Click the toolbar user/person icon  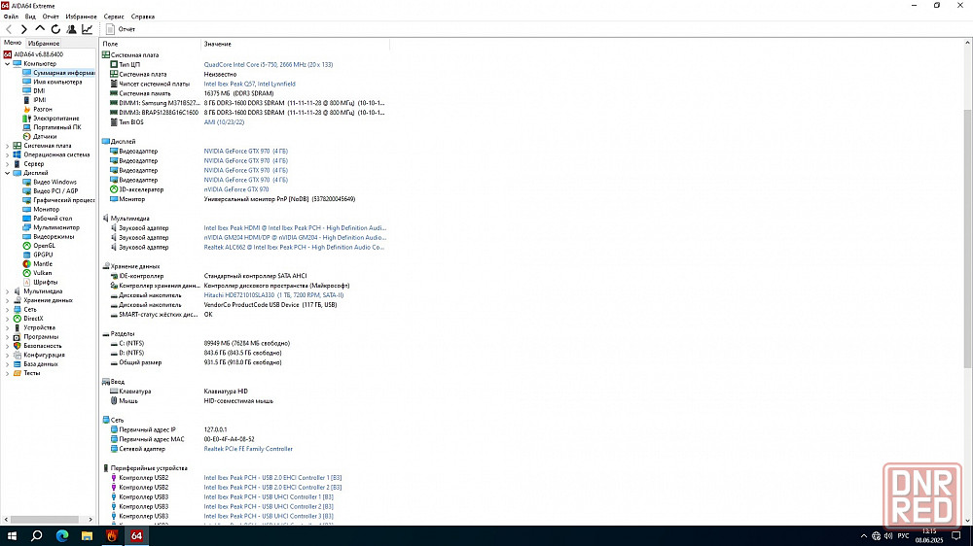pyautogui.click(x=71, y=29)
